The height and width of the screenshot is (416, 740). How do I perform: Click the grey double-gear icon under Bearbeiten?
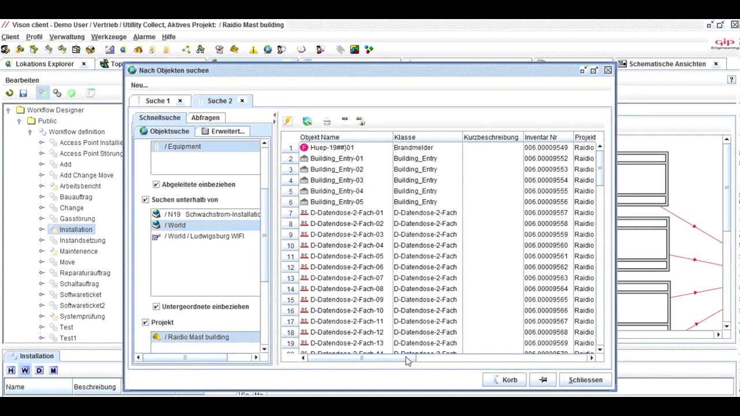pos(57,93)
